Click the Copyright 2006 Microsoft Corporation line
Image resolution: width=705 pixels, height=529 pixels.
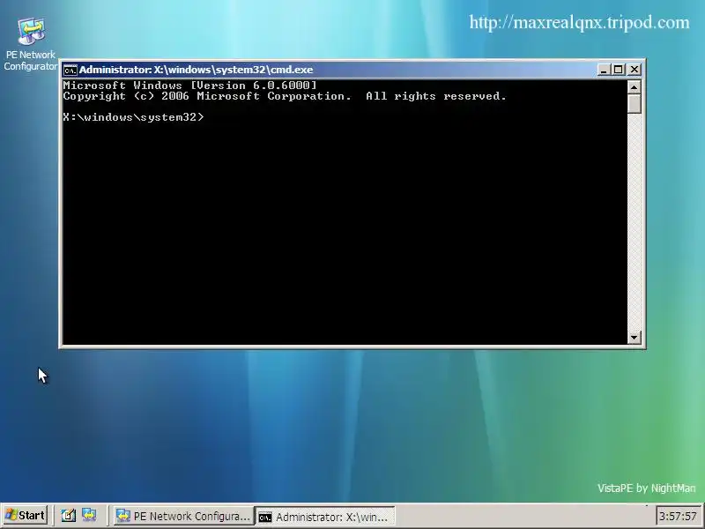(285, 96)
